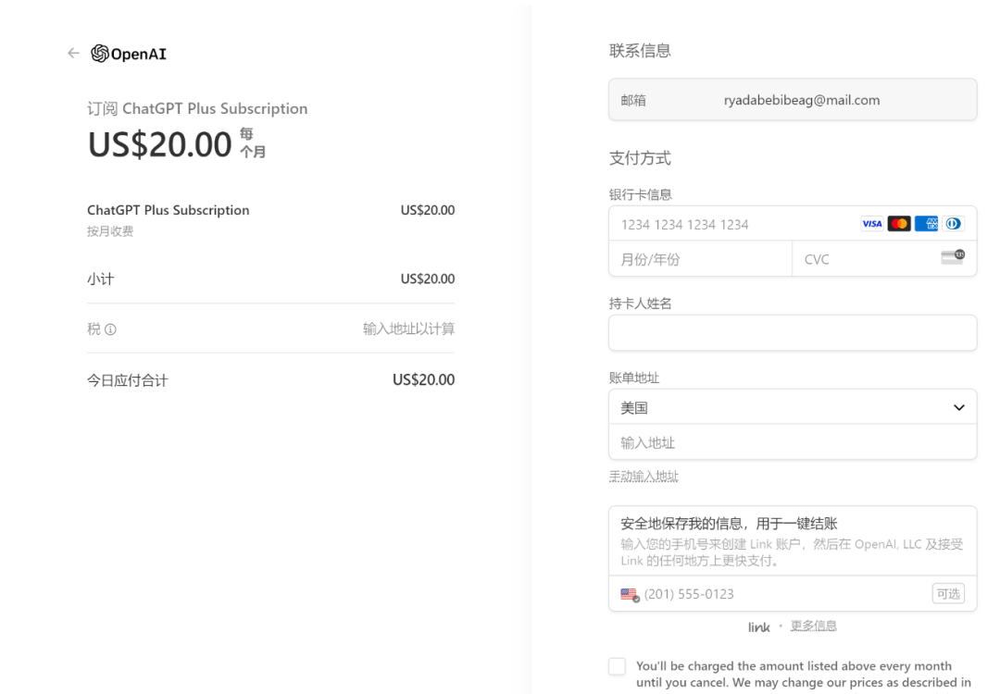Click the 持卡人姓名 cardholder name field
Screen dimensions: 1000x694
792,333
